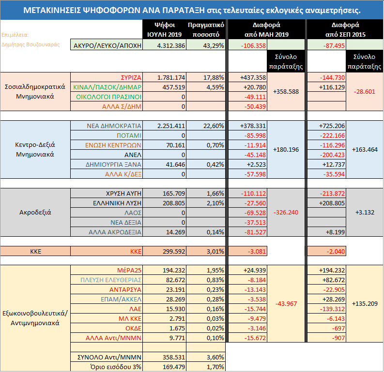The width and height of the screenshot is (384, 372).
Task: Click the Κεντρο-Δεξιά Μνημονιακά group label
Action: point(35,149)
